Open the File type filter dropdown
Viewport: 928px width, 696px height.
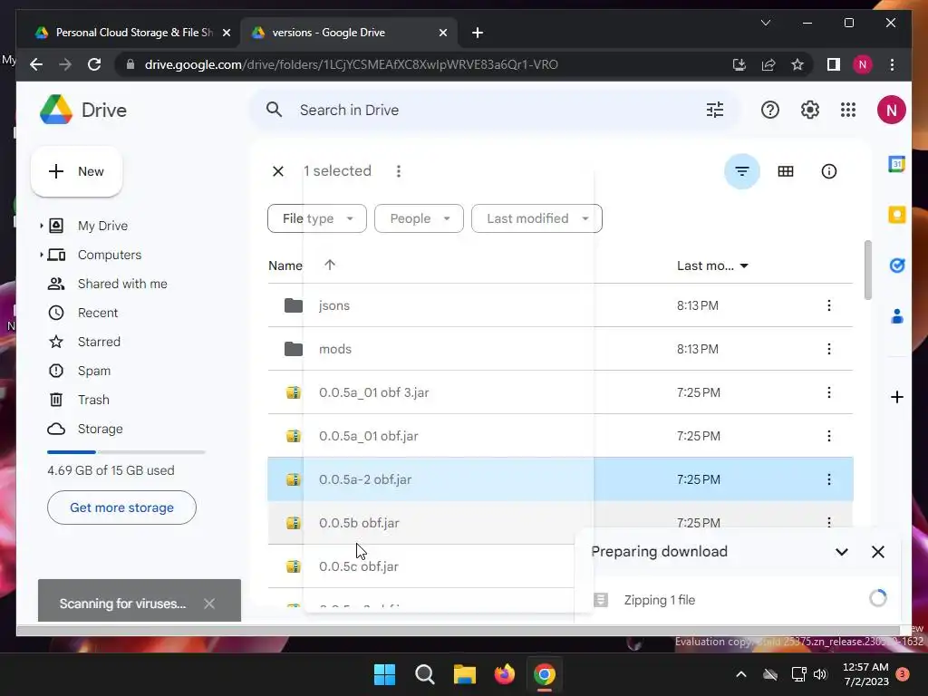(x=316, y=218)
